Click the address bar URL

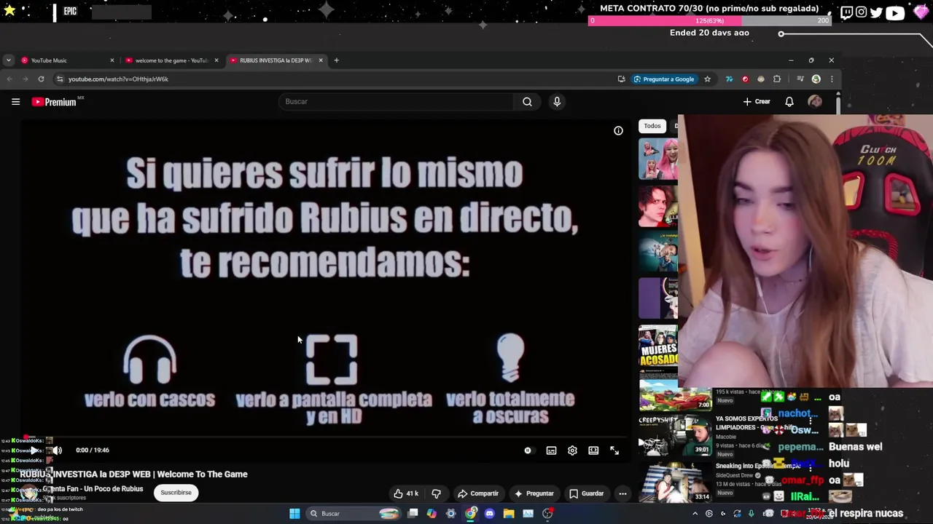[118, 79]
